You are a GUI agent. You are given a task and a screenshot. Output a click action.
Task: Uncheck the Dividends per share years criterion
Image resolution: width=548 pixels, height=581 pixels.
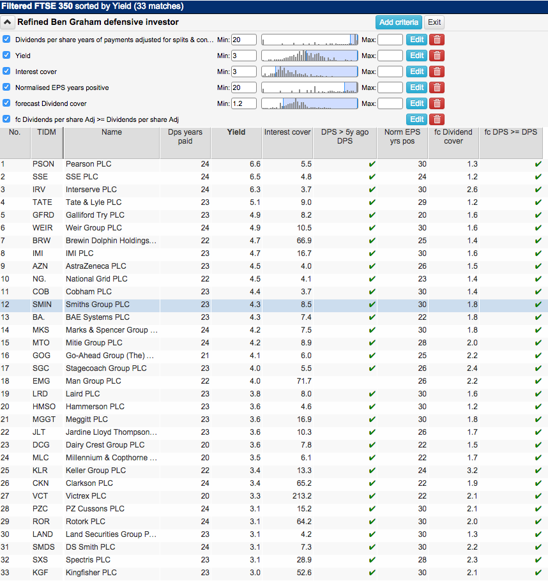pyautogui.click(x=6, y=40)
